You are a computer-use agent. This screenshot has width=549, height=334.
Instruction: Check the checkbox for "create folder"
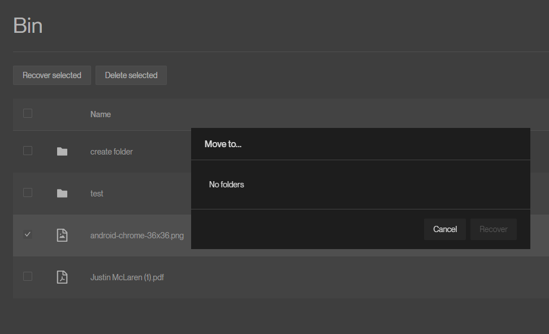[28, 151]
